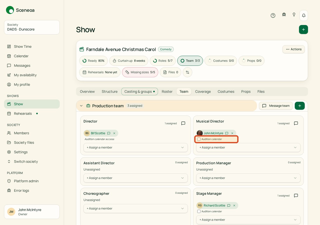This screenshot has width=320, height=225.
Task: Open the Actions menu
Action: pos(293,49)
